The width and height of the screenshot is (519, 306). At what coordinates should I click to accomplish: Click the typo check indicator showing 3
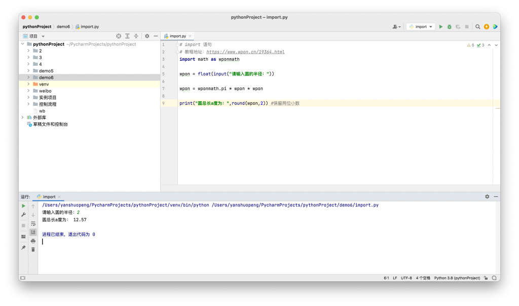point(480,45)
